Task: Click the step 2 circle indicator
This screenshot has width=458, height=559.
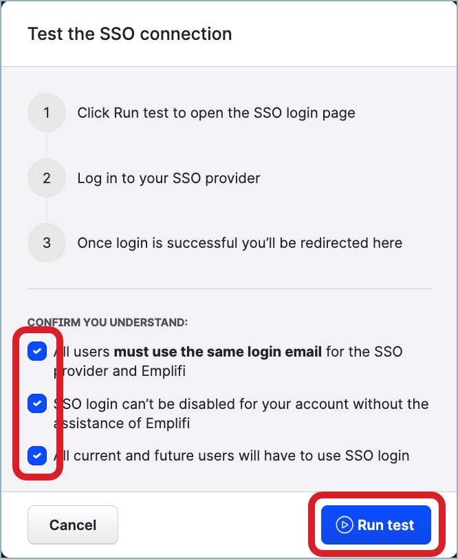Action: [x=46, y=178]
